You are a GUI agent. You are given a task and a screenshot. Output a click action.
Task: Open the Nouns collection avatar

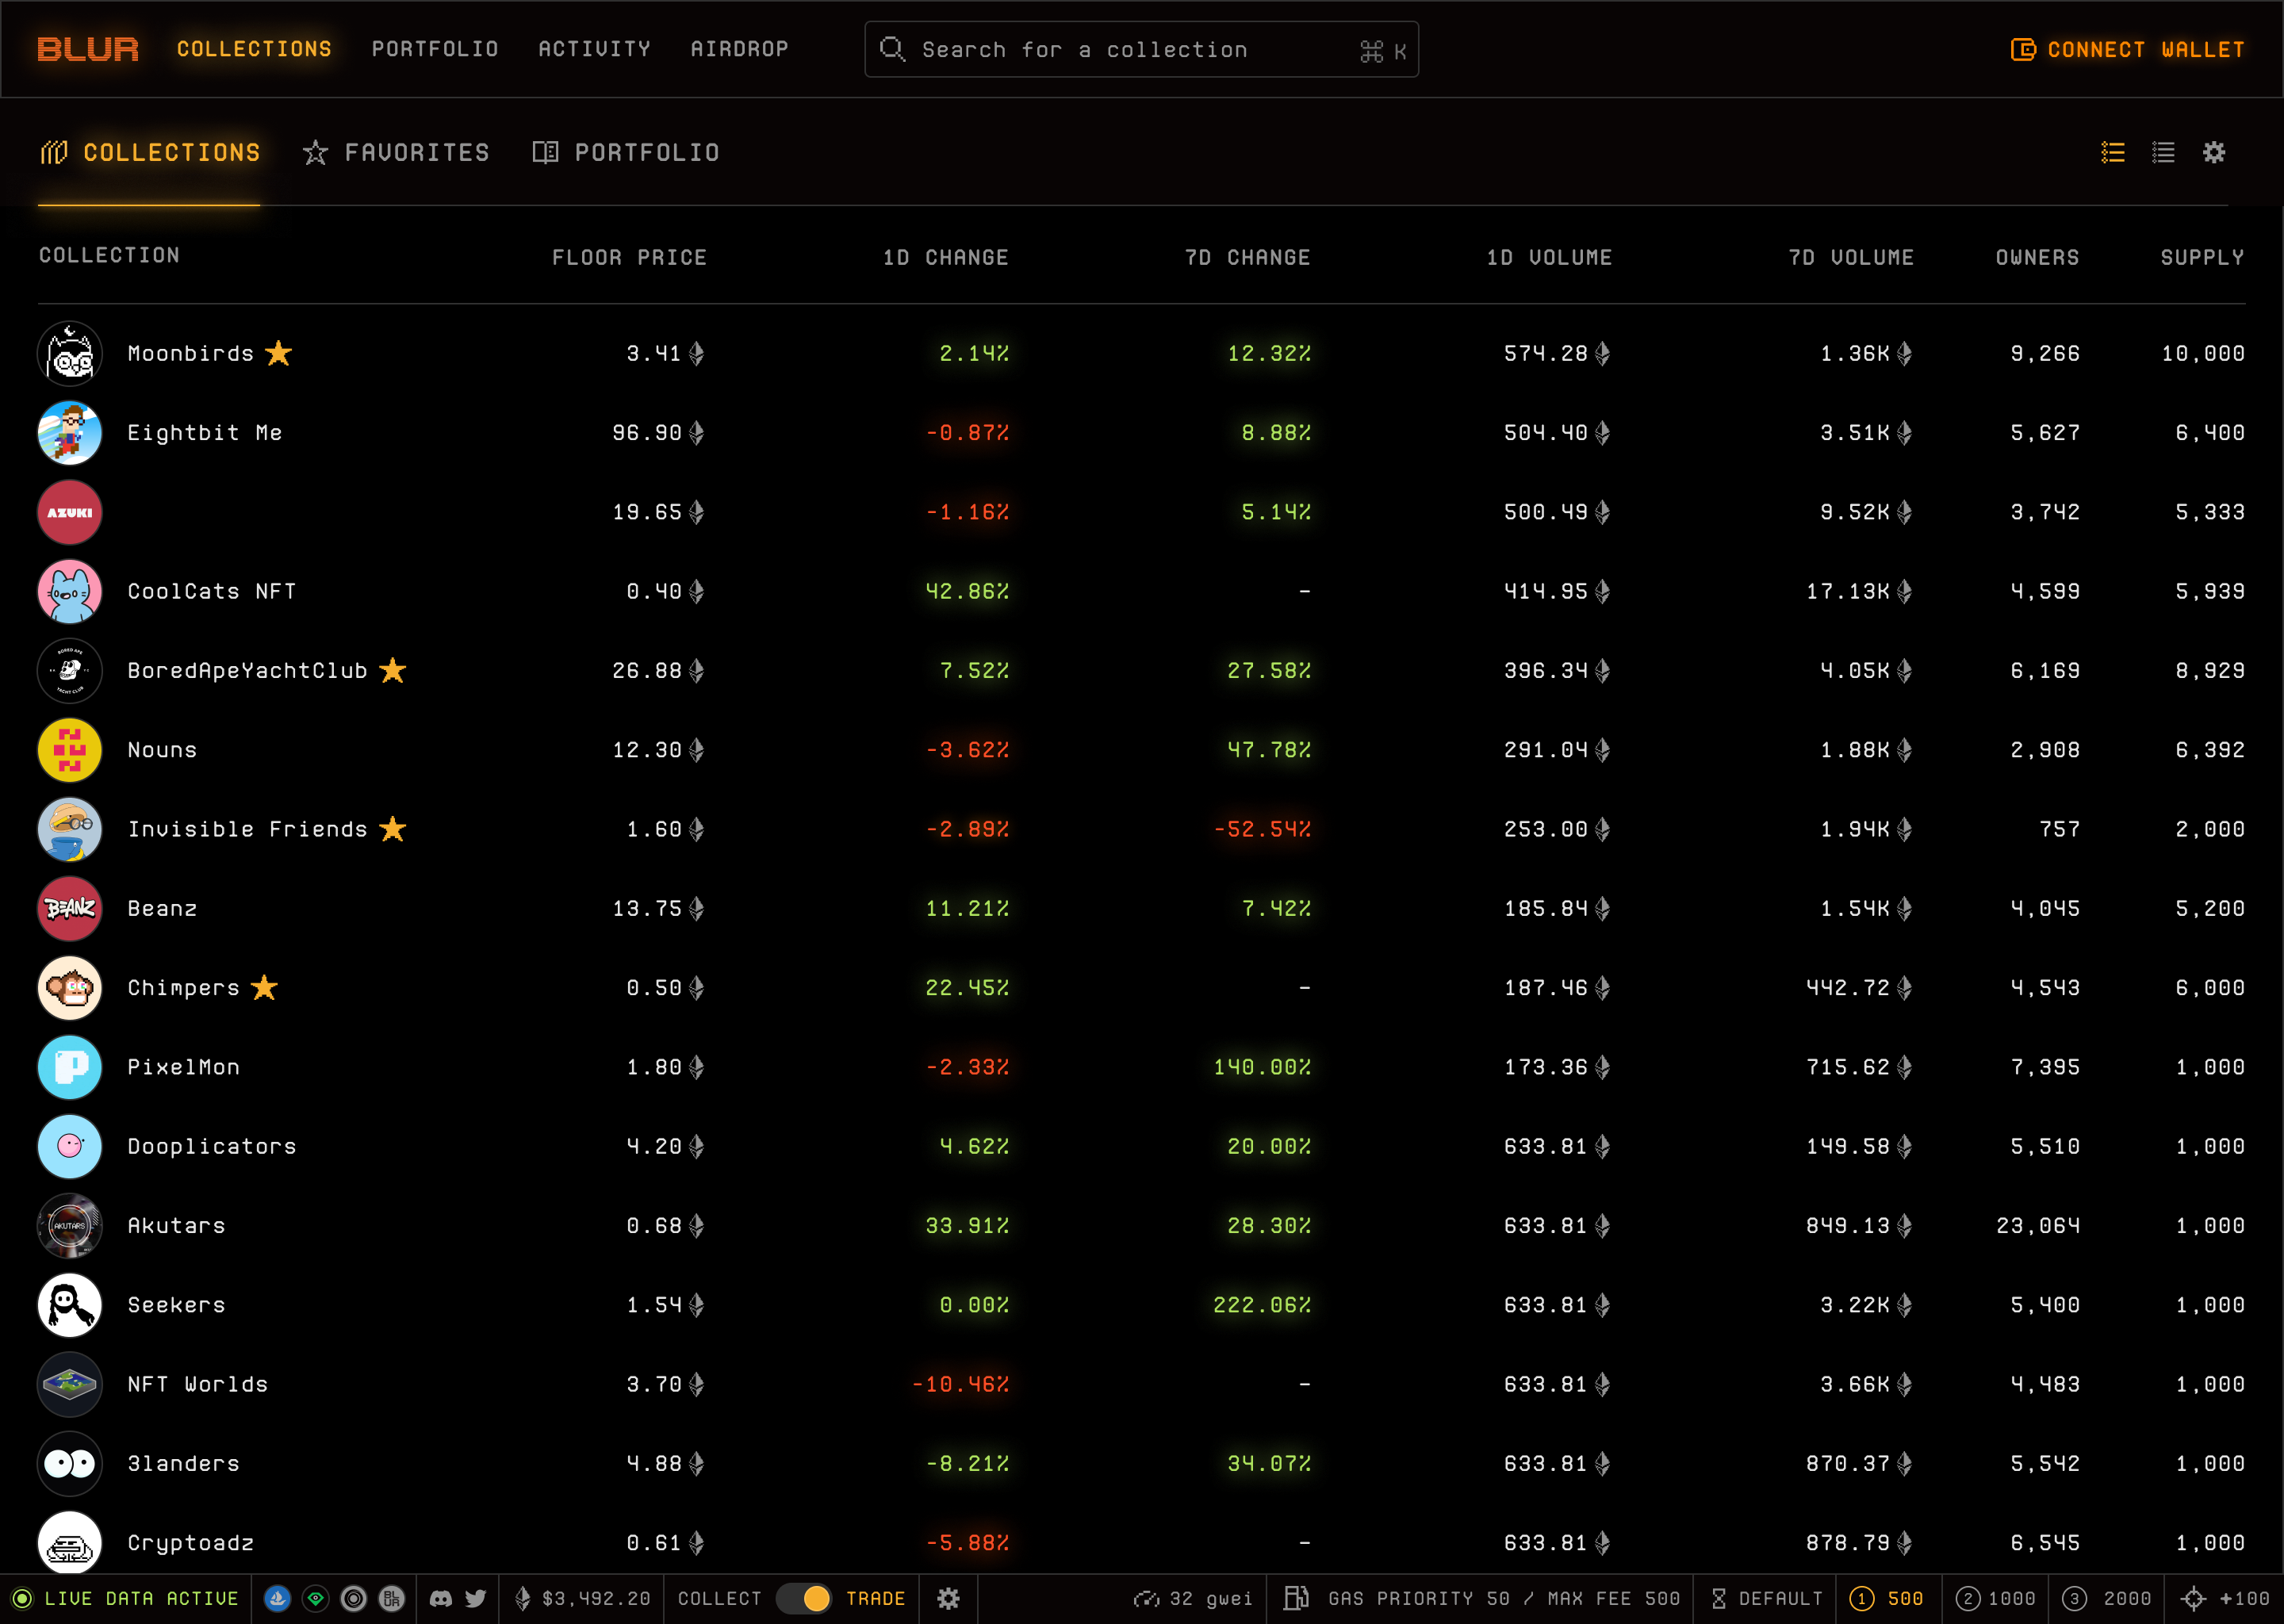[70, 750]
